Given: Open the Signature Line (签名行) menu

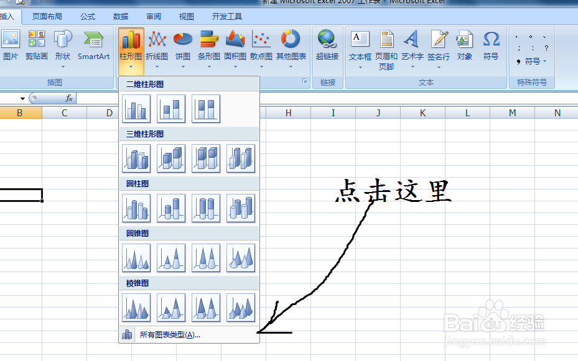Looking at the screenshot, I should point(439,50).
